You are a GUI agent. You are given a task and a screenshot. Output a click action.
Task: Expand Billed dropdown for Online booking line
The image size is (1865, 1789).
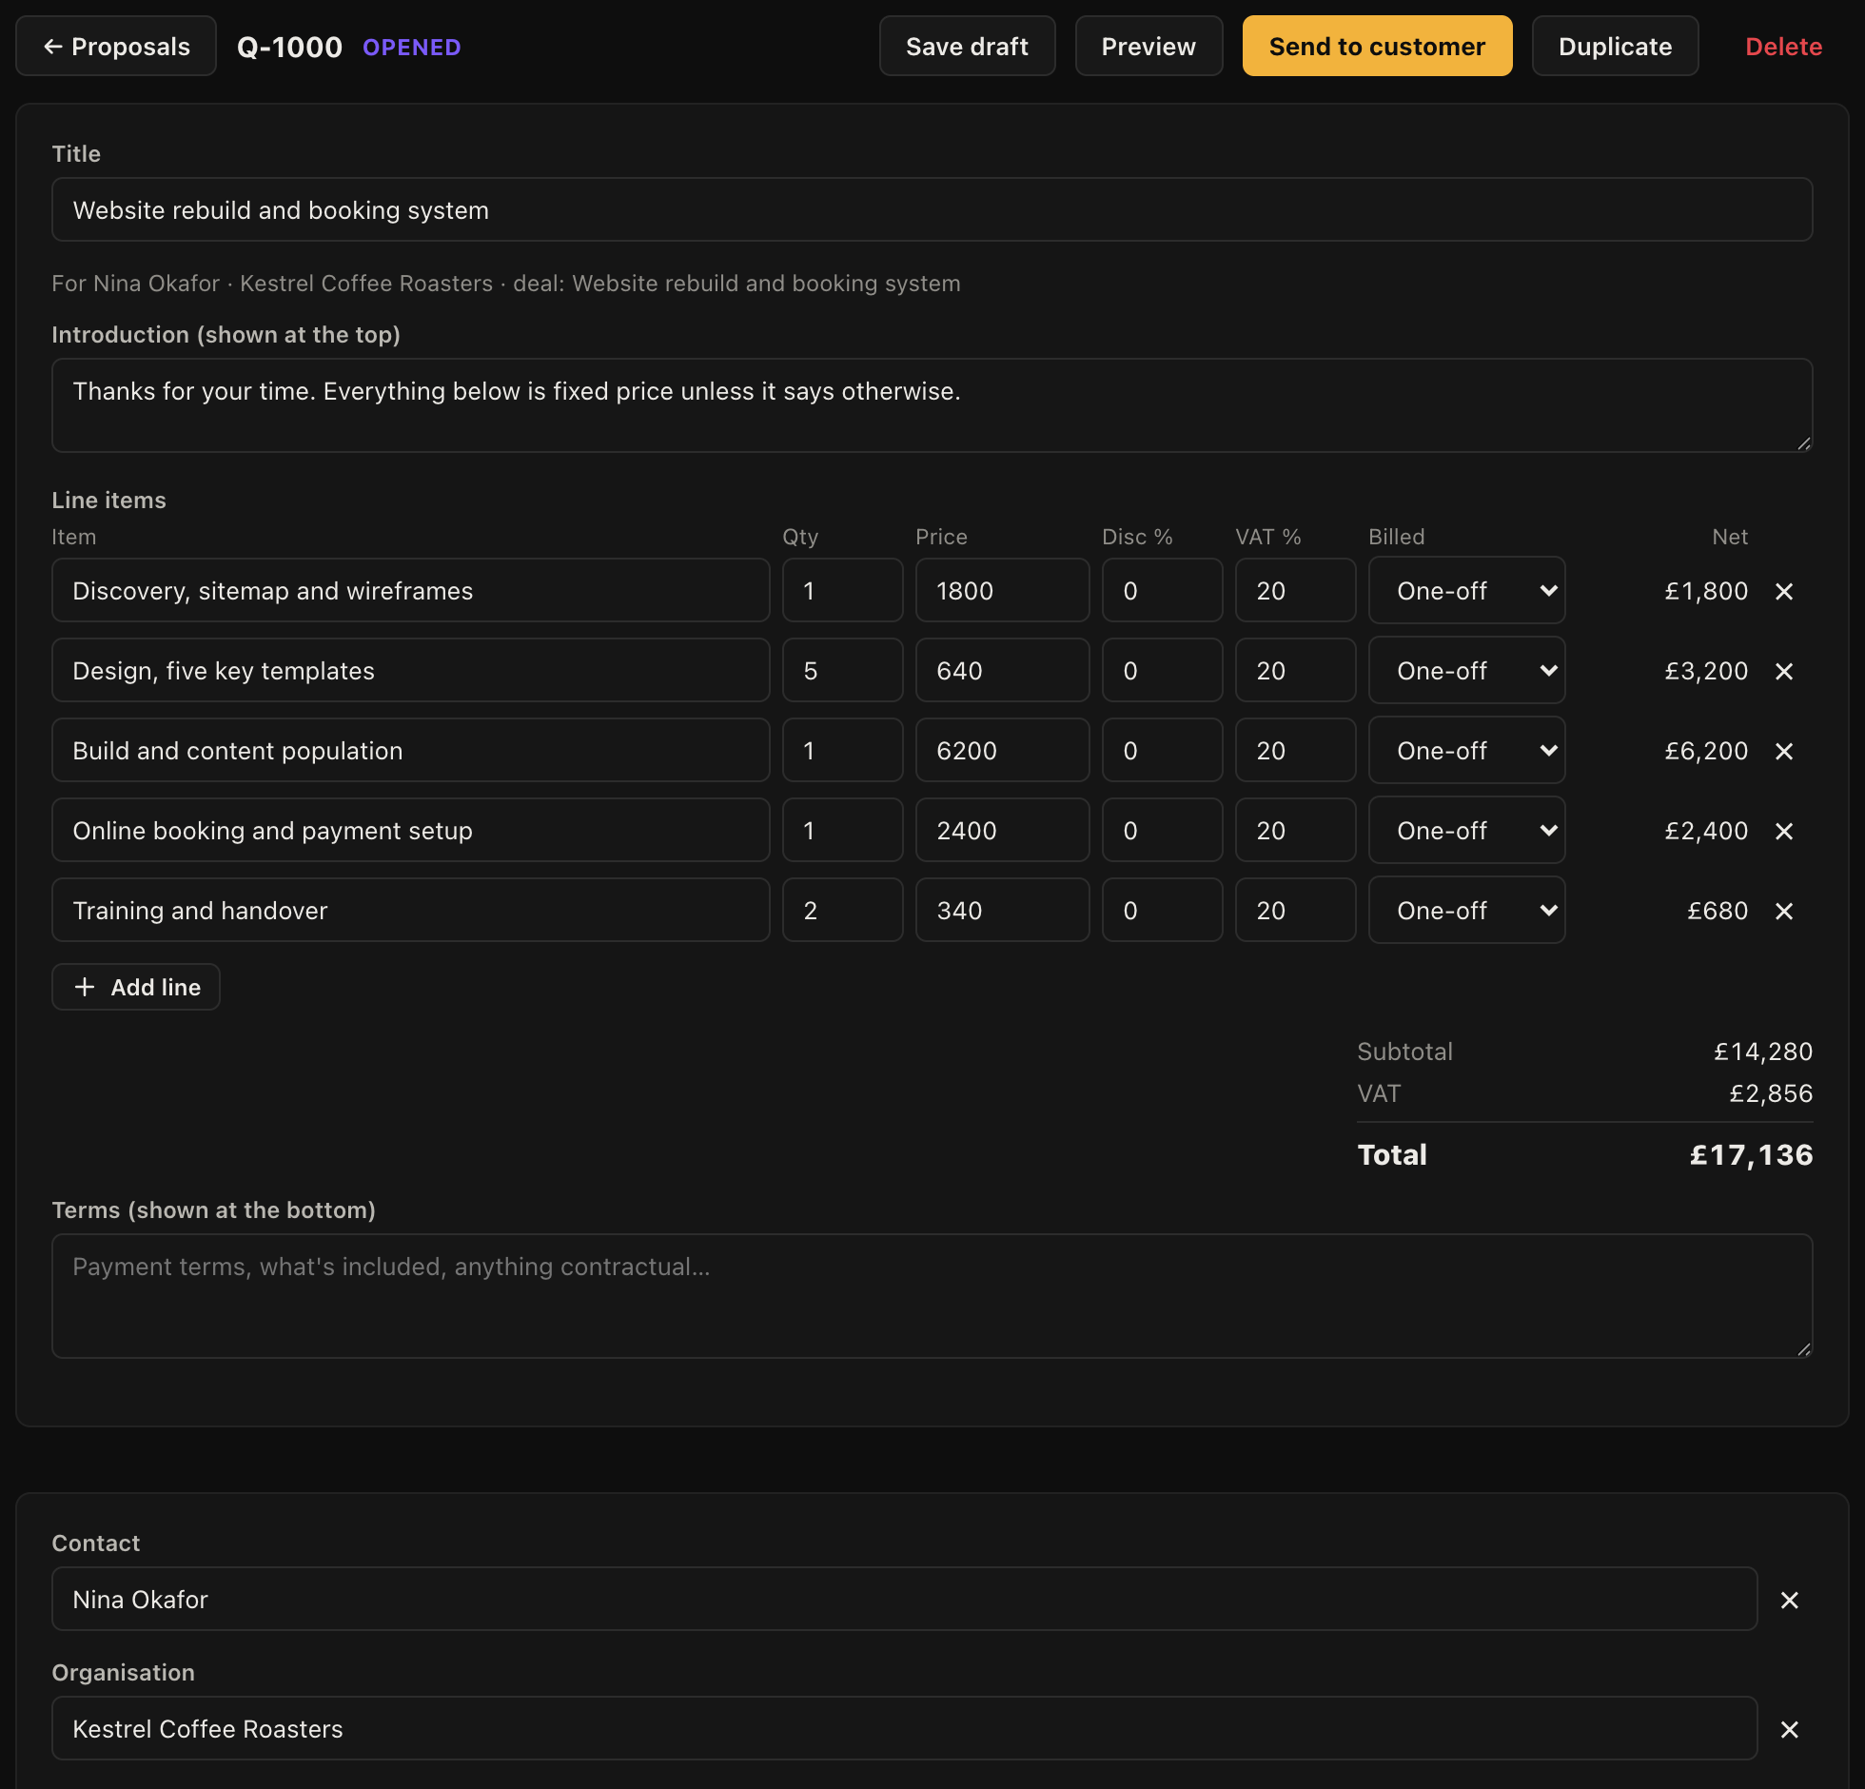[x=1466, y=830]
